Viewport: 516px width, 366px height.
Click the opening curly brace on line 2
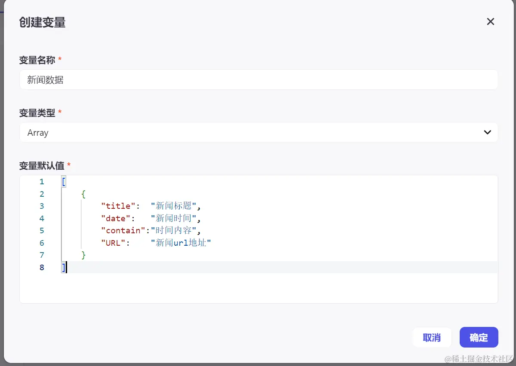[83, 194]
